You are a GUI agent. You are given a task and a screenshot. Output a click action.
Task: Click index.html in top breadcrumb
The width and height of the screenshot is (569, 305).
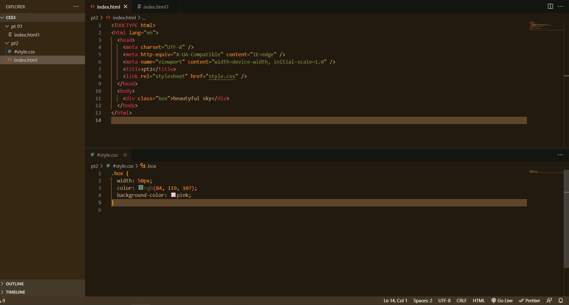pos(124,18)
